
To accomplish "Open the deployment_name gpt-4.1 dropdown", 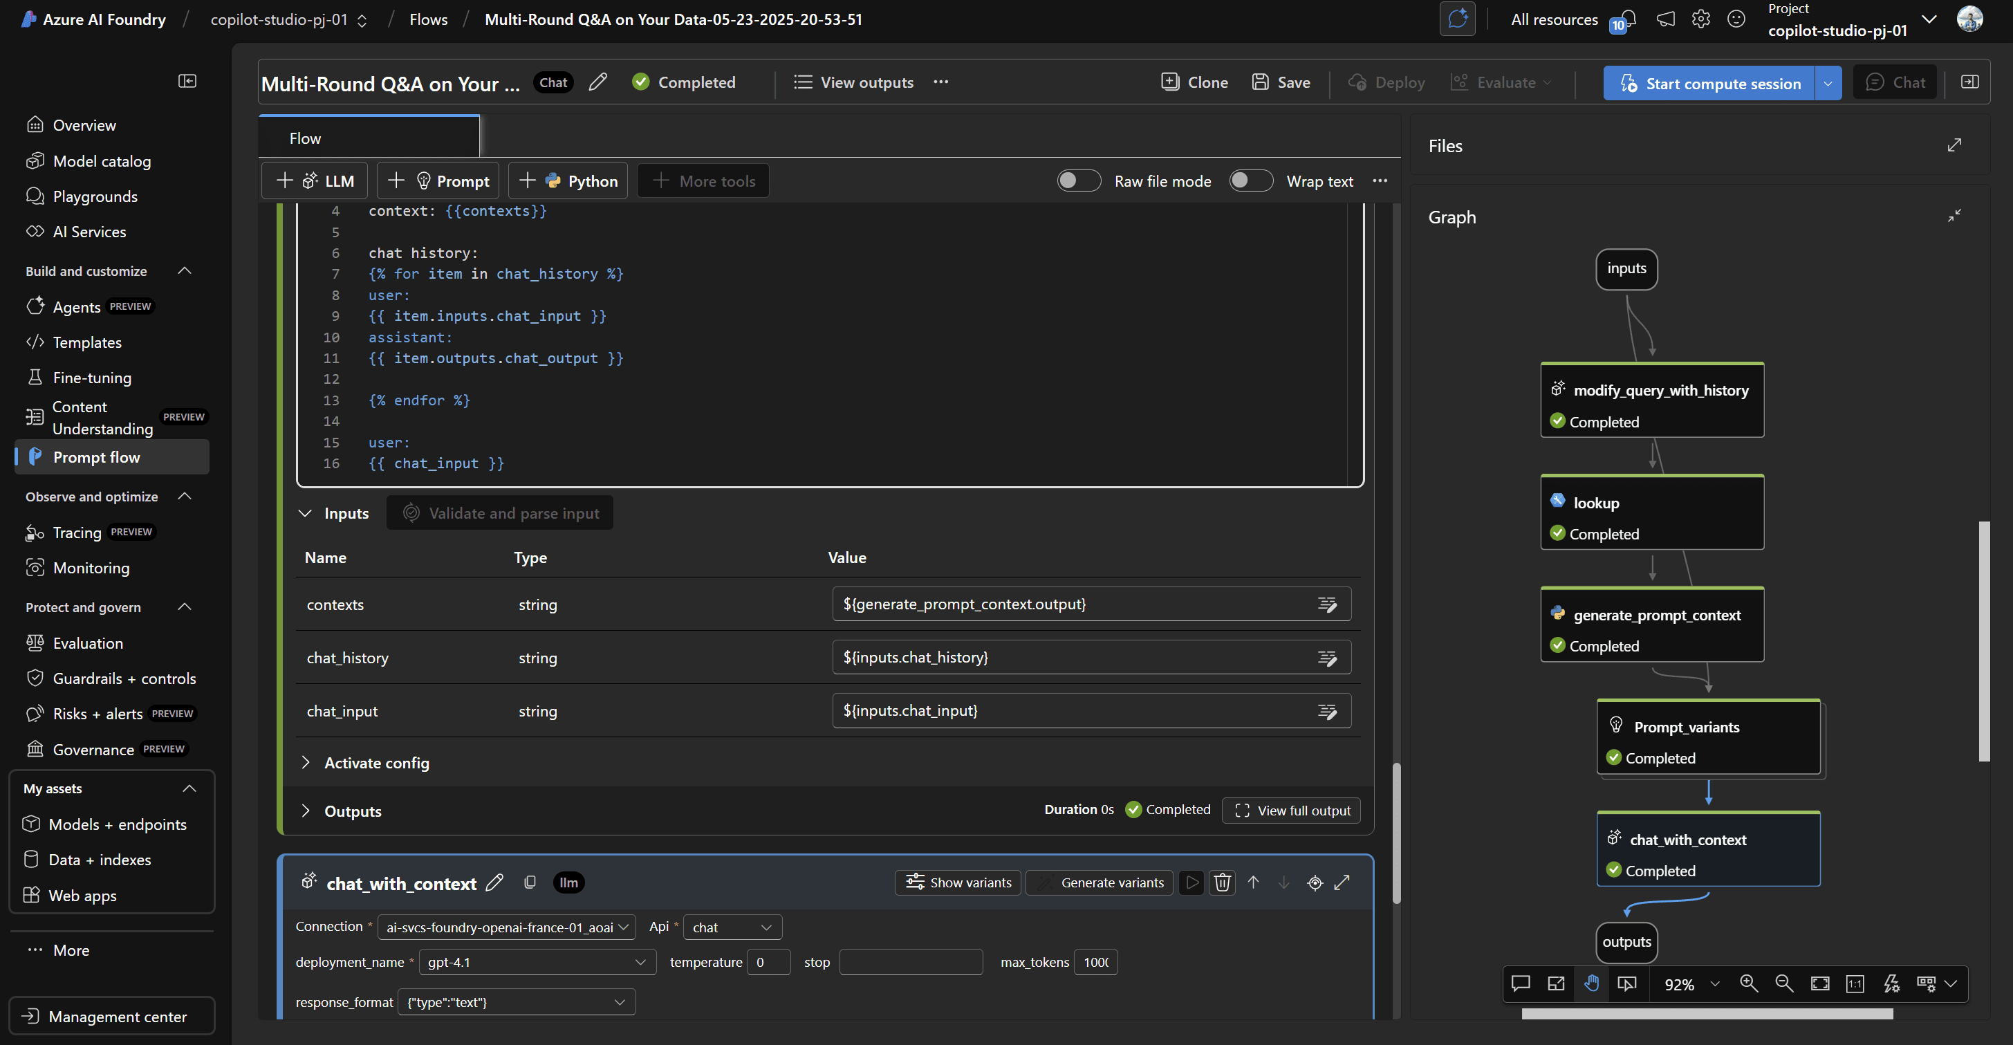I will coord(537,961).
